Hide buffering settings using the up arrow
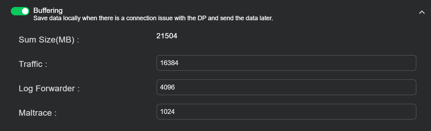The width and height of the screenshot is (431, 131). tap(422, 12)
